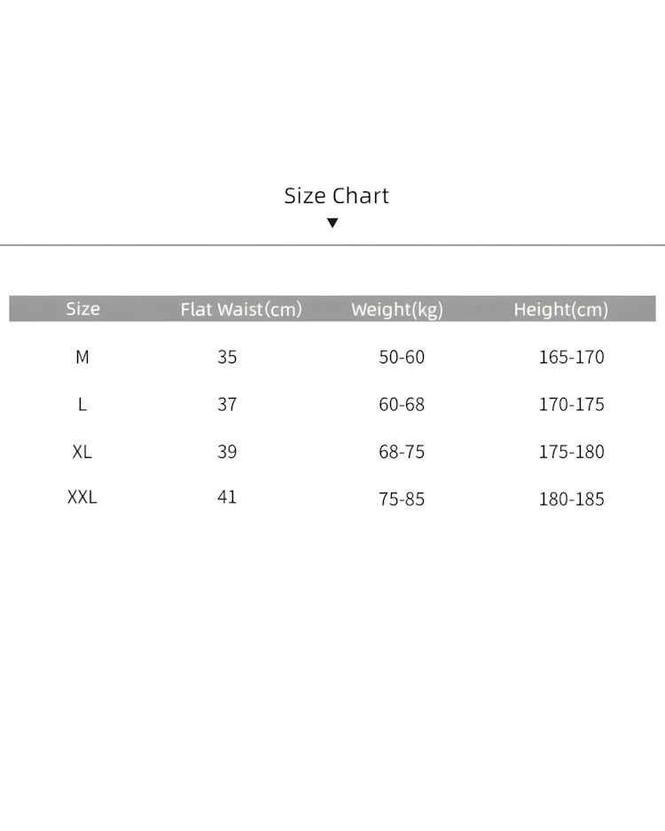The image size is (665, 831).
Task: Click the Weight(kg) column header
Action: click(x=397, y=309)
